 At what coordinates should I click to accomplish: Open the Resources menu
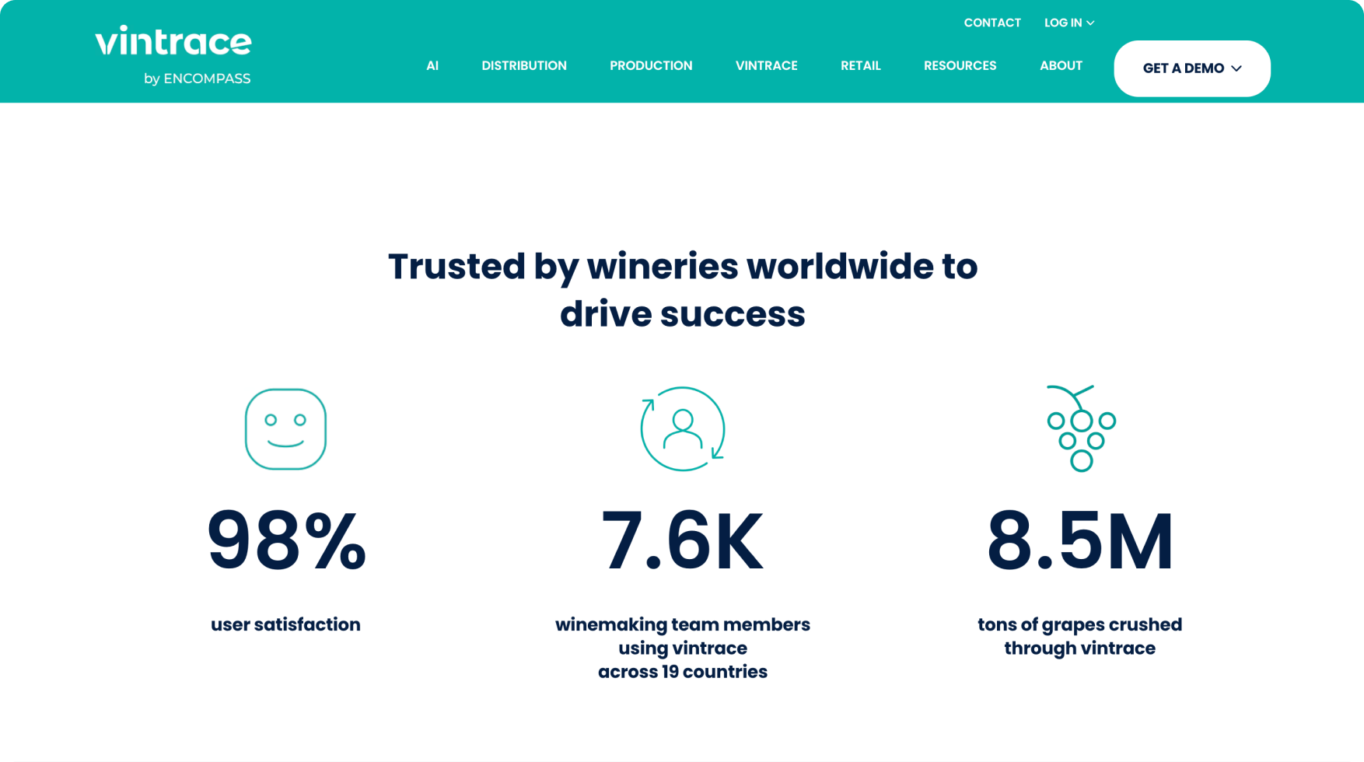[x=960, y=65]
